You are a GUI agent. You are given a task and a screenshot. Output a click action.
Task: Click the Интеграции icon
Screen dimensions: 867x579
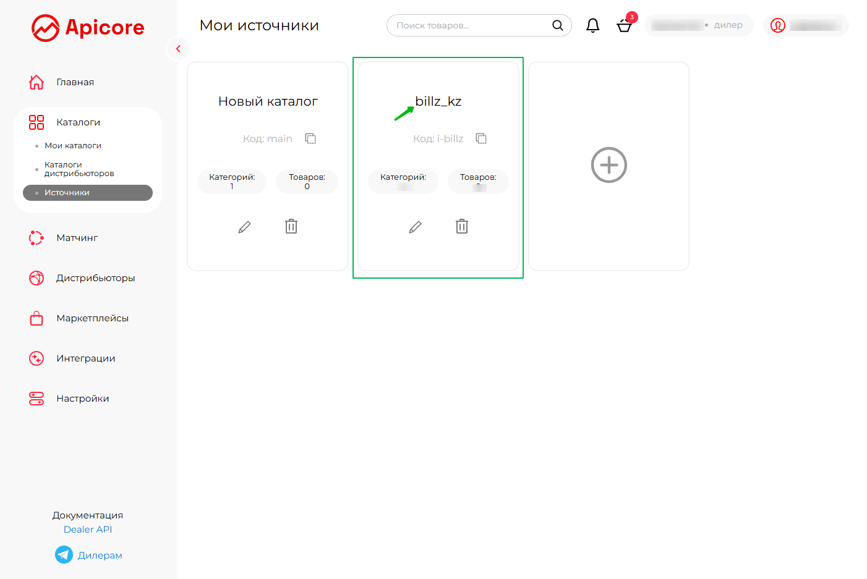36,358
